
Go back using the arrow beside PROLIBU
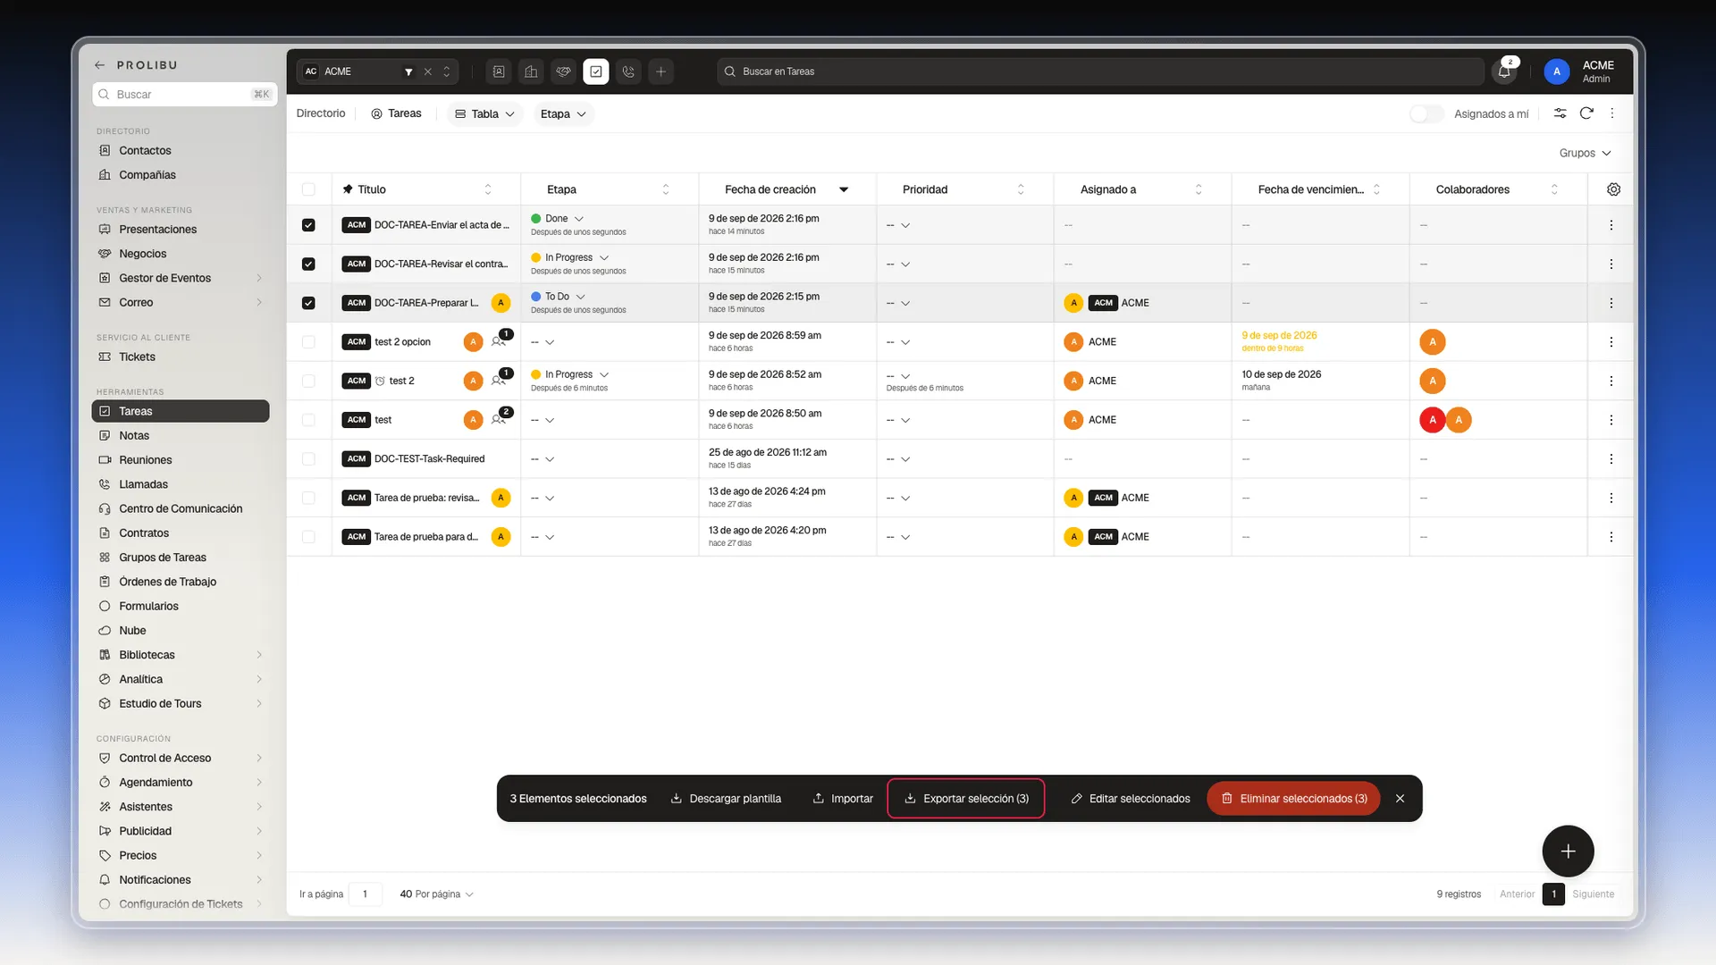click(x=100, y=65)
